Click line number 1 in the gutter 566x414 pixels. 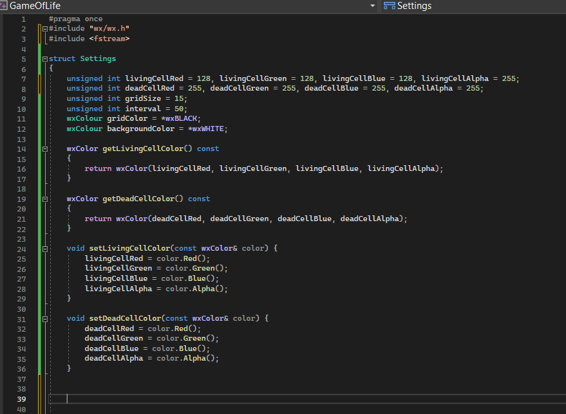point(24,19)
